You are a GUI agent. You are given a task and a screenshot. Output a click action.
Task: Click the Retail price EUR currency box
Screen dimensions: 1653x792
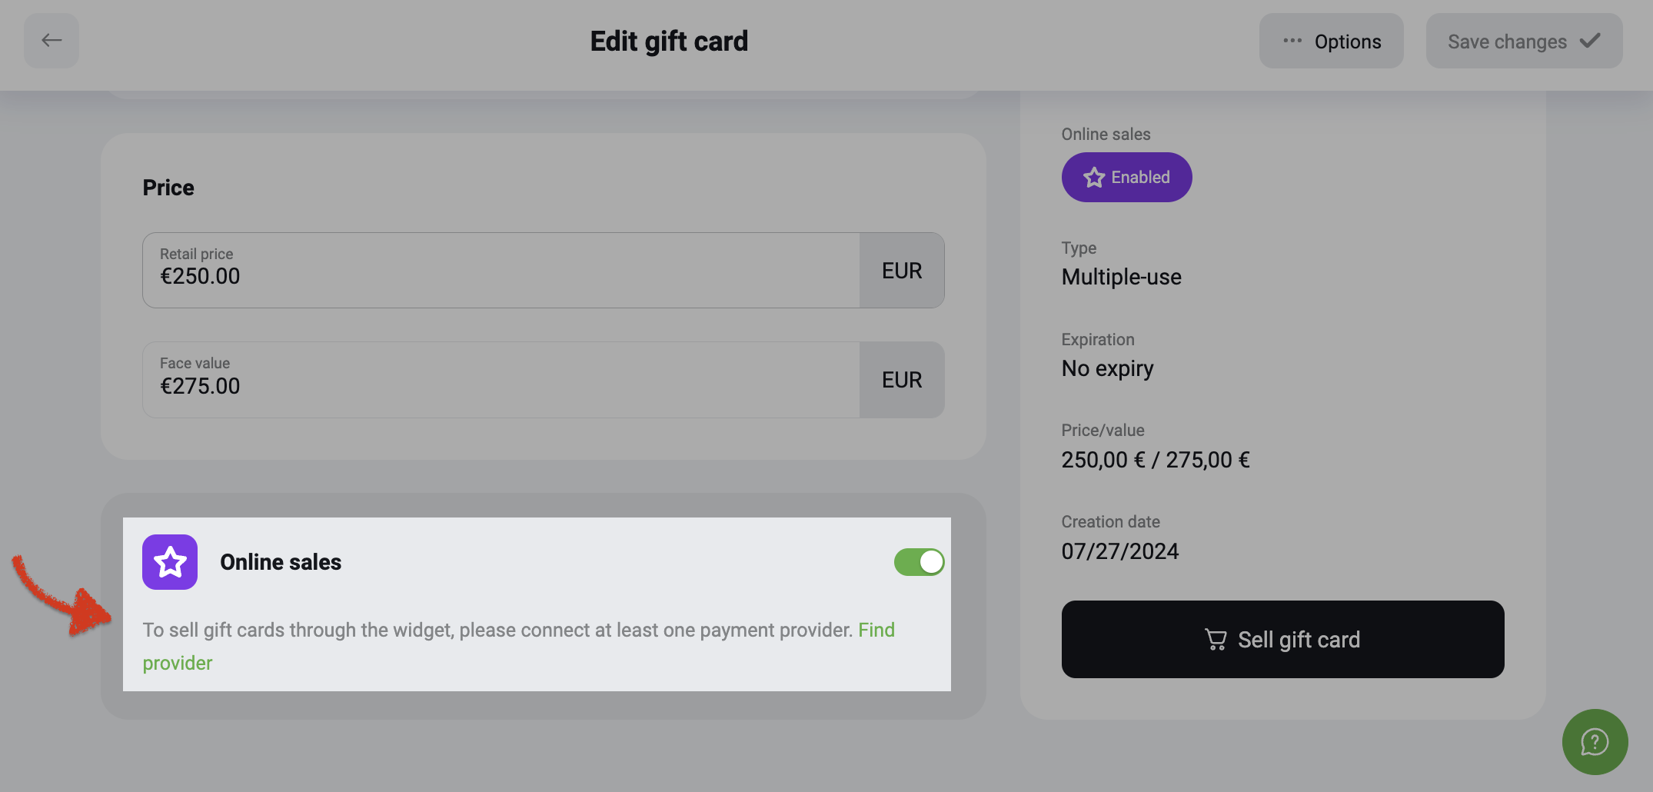tap(902, 271)
